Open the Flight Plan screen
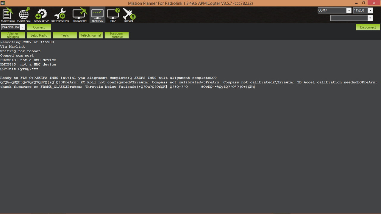Image resolution: width=381 pixels, height=214 pixels. click(x=24, y=15)
